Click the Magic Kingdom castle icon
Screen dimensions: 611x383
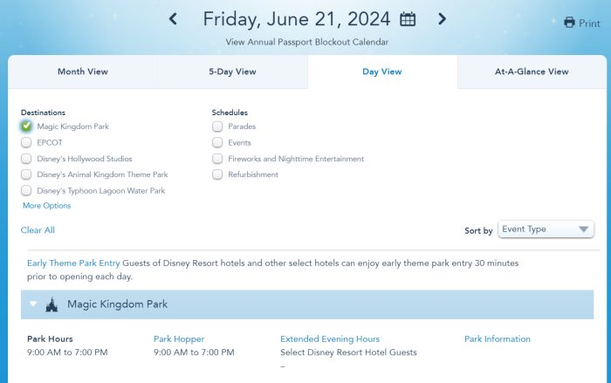pos(51,304)
